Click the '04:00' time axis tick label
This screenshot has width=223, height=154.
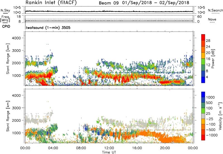tap(53, 148)
